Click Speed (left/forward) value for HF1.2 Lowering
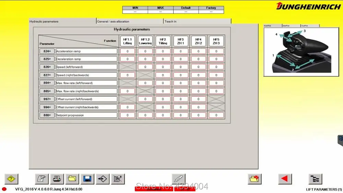This screenshot has width=343, height=193. [x=145, y=67]
